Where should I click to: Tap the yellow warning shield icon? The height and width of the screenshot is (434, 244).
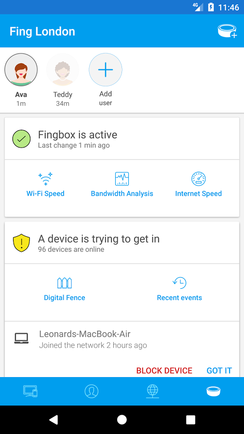point(21,243)
